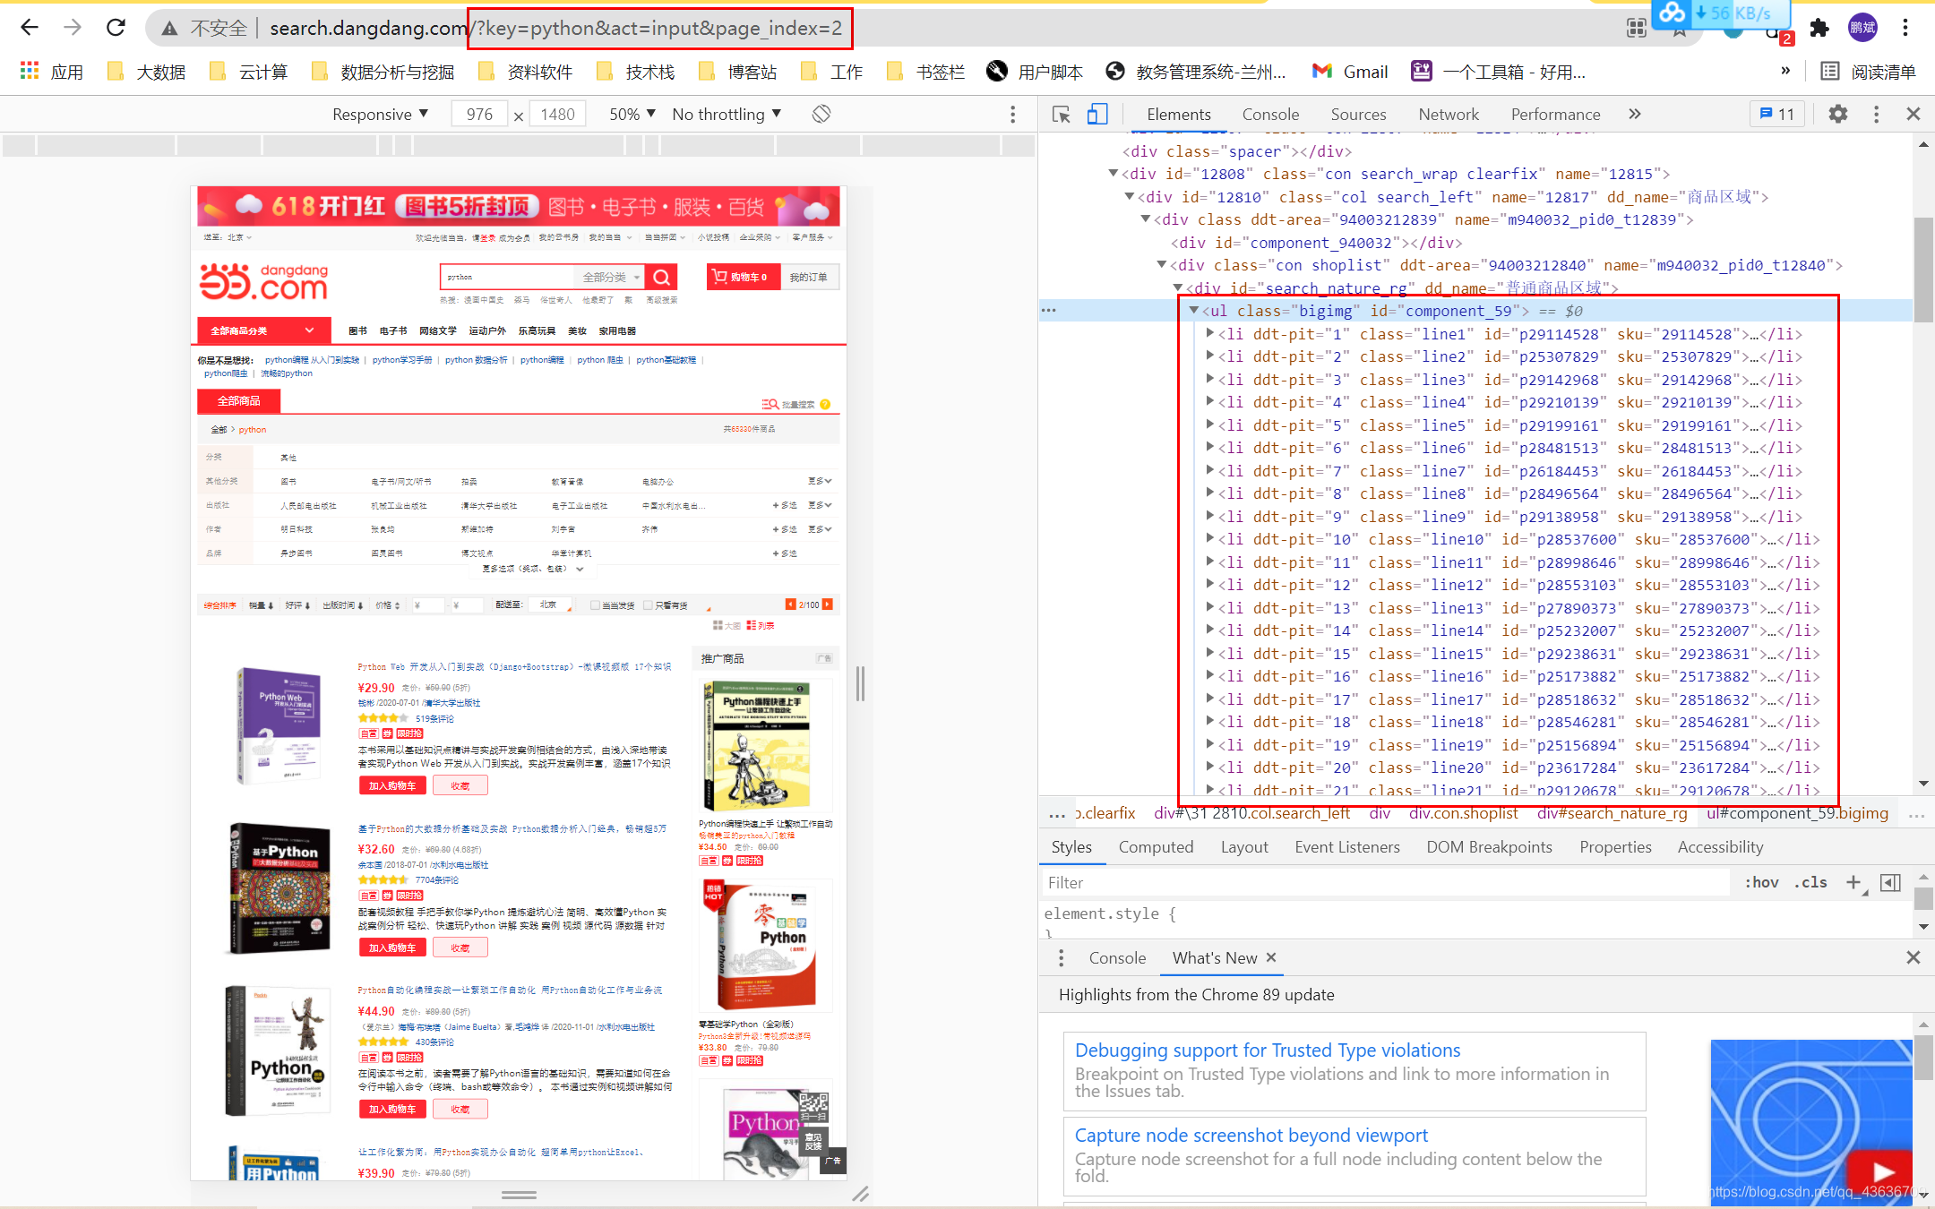Click the Elements panel vertical scrollbar
Screen dimensions: 1935x1209
pos(1922,269)
